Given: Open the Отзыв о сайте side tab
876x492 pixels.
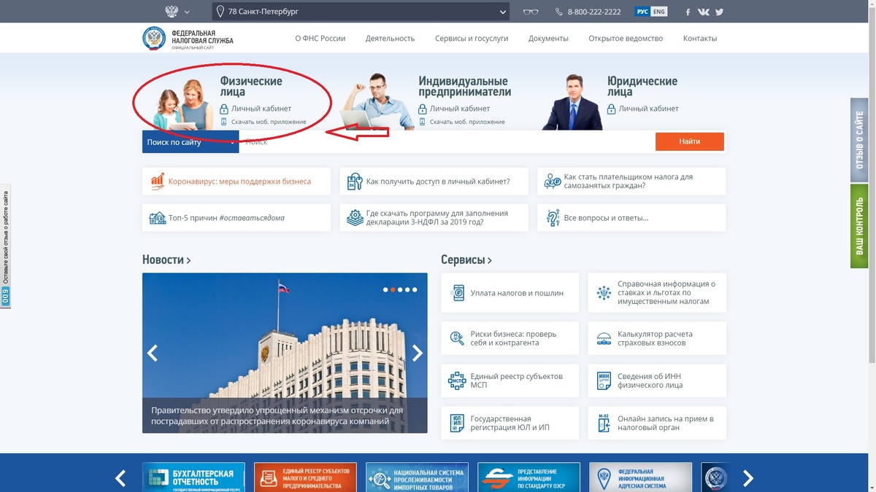Looking at the screenshot, I should pos(859,139).
